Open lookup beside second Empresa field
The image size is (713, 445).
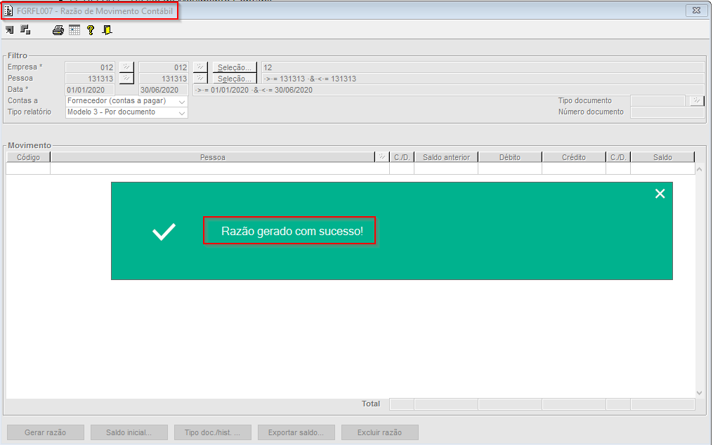(200, 67)
